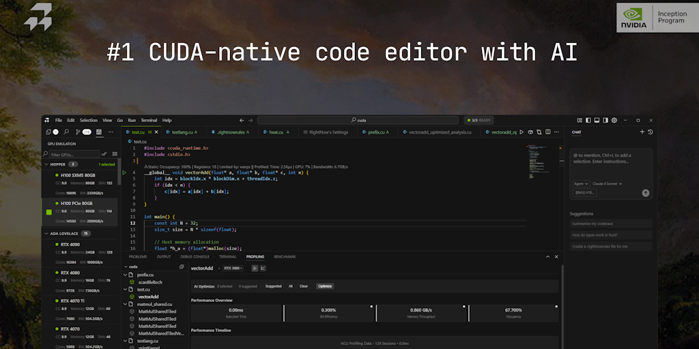Click the run file icon in the editor toolbar

pyautogui.click(x=522, y=132)
